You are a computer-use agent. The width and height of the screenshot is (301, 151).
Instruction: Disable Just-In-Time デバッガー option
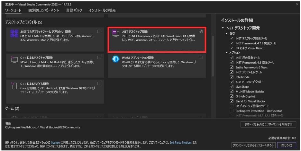[x=232, y=82]
